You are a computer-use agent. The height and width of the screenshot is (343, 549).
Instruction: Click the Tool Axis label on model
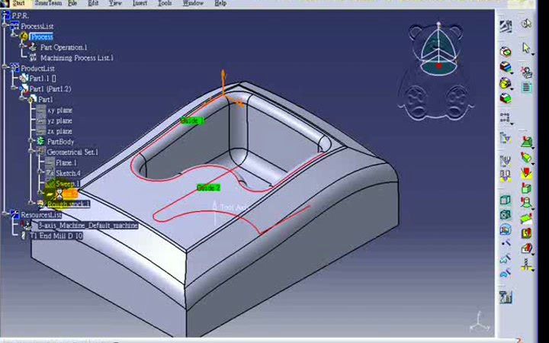[x=234, y=207]
